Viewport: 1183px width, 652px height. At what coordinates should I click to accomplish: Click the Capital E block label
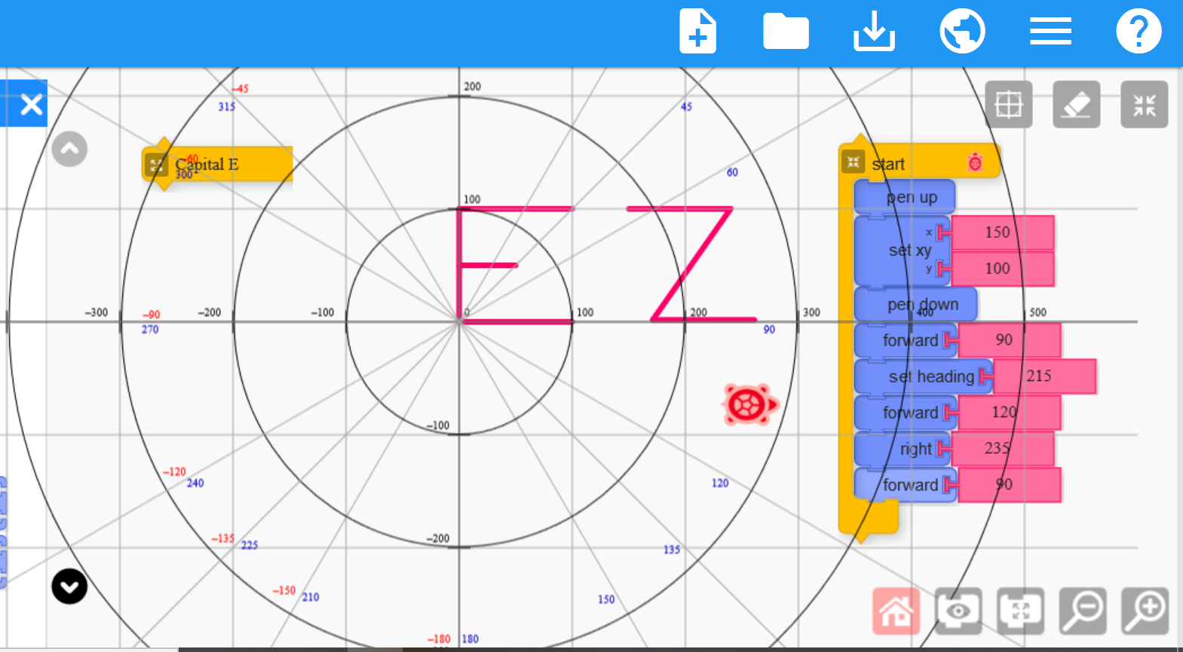point(207,164)
